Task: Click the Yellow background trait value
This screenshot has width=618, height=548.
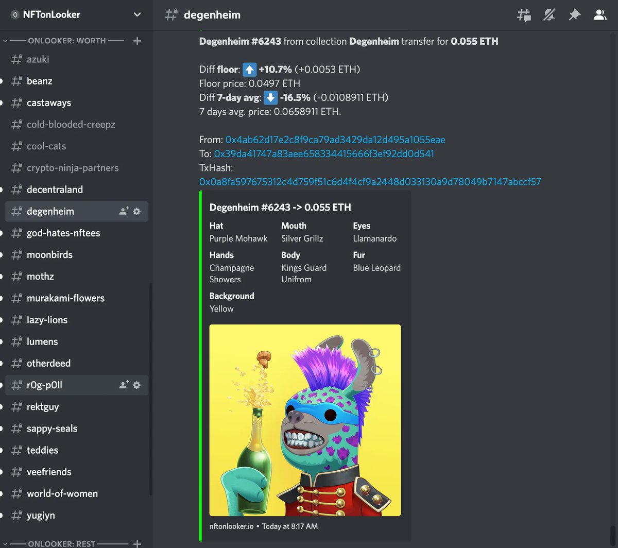Action: [221, 309]
